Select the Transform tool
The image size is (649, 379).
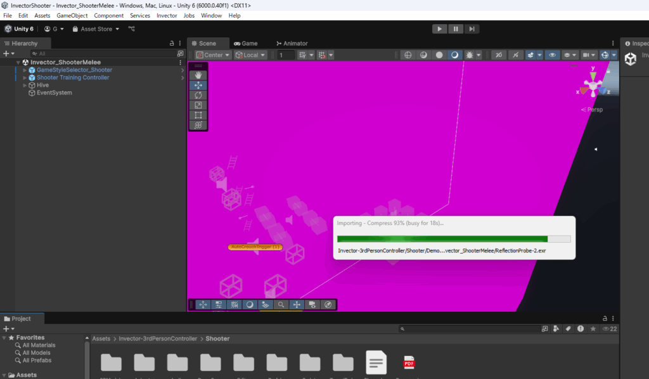pos(198,125)
